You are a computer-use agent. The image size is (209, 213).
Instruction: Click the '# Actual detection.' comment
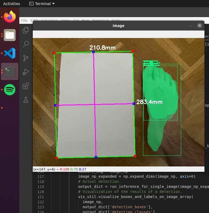point(99,181)
